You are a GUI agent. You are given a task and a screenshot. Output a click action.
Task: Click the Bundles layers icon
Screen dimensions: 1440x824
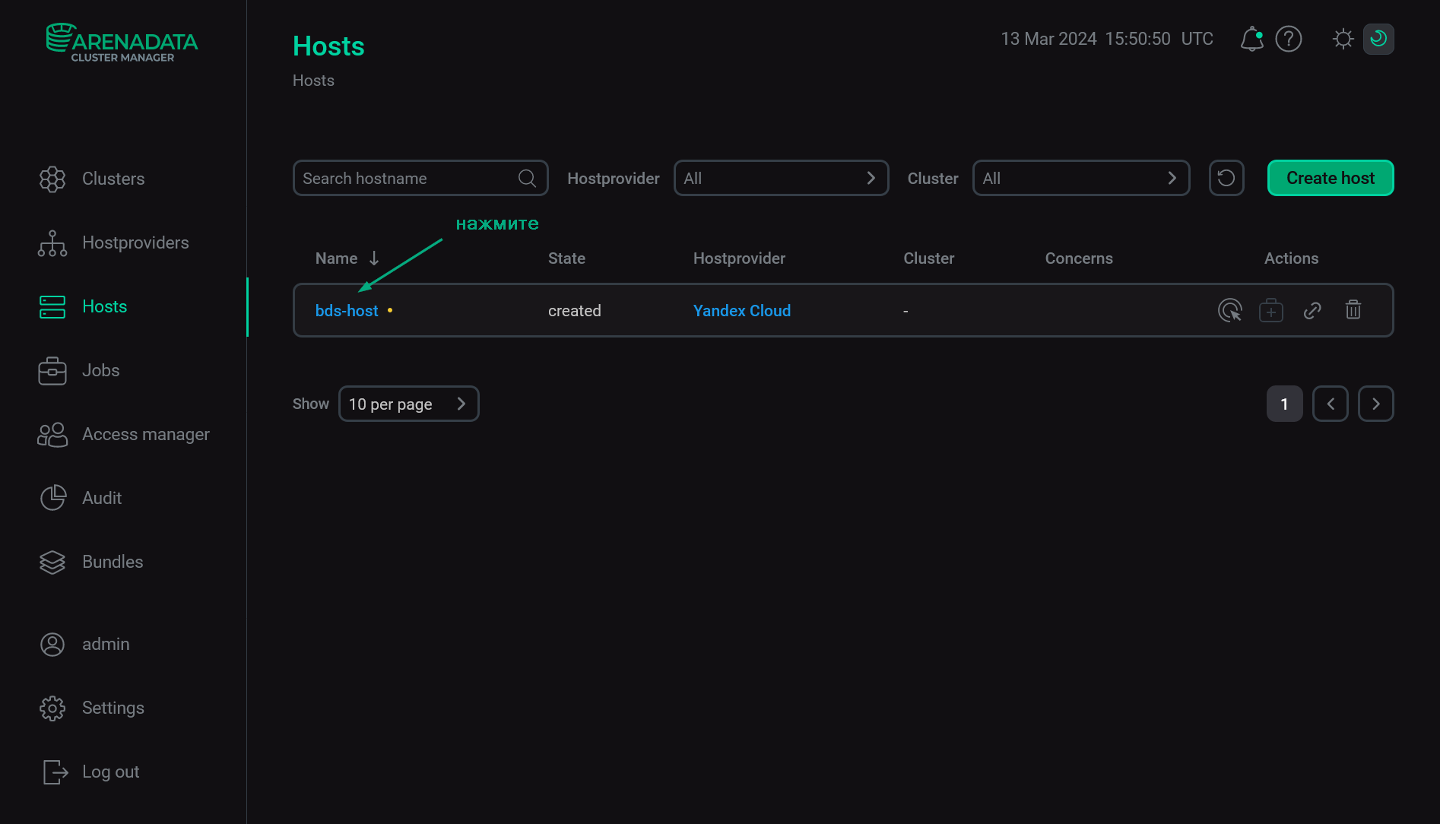52,562
